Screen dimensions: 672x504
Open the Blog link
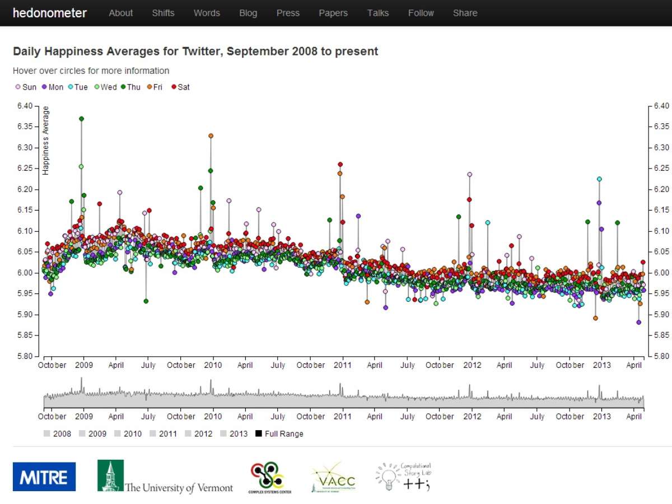pyautogui.click(x=248, y=13)
